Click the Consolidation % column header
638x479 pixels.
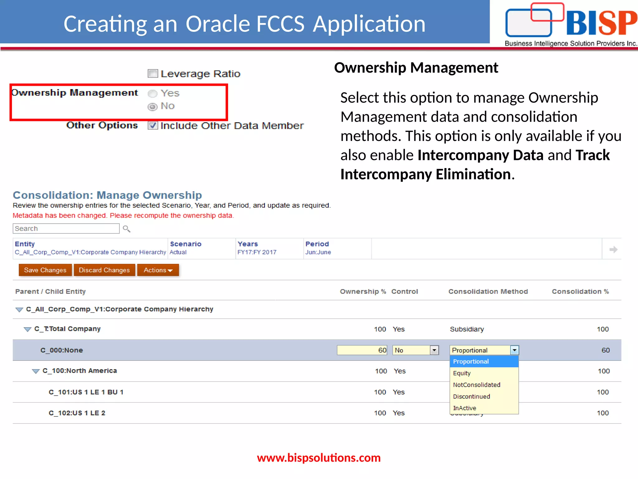(x=580, y=292)
